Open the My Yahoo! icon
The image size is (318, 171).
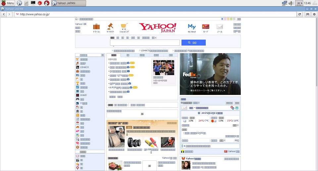(x=192, y=27)
